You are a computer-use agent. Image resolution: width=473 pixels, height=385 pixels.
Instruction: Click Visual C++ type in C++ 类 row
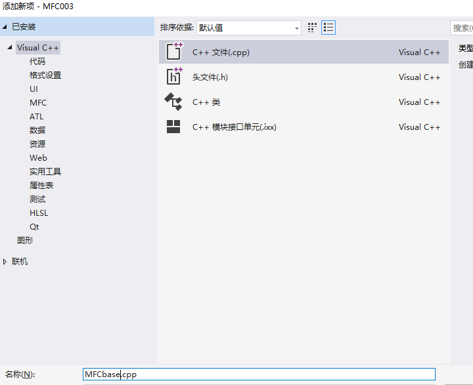click(419, 102)
